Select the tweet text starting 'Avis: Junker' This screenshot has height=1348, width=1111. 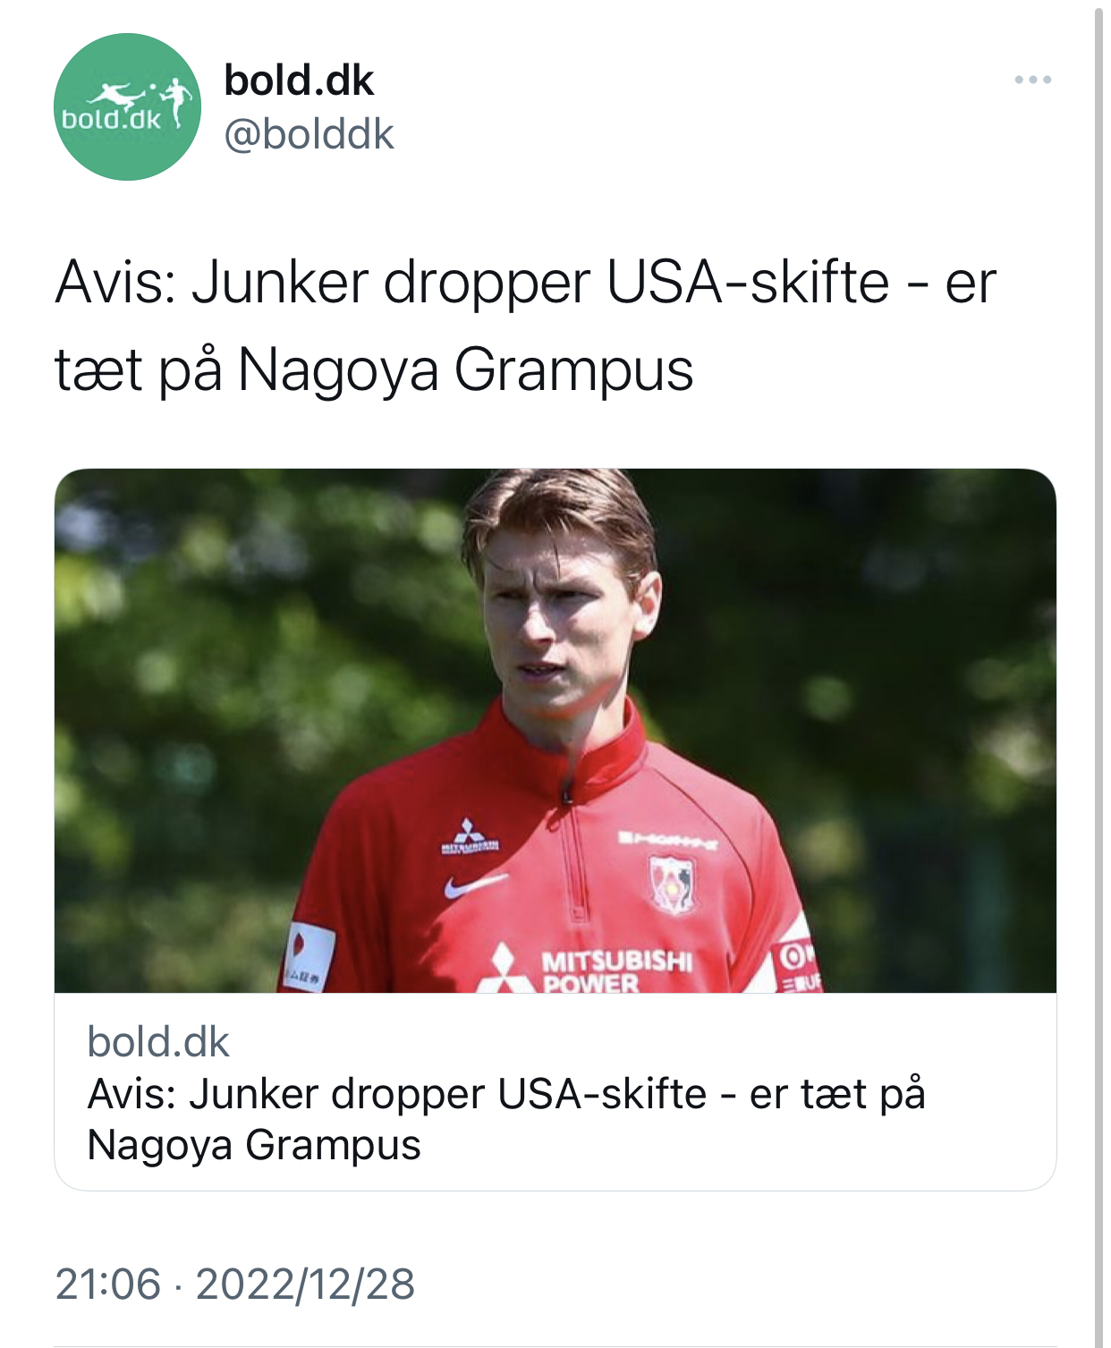click(x=525, y=326)
